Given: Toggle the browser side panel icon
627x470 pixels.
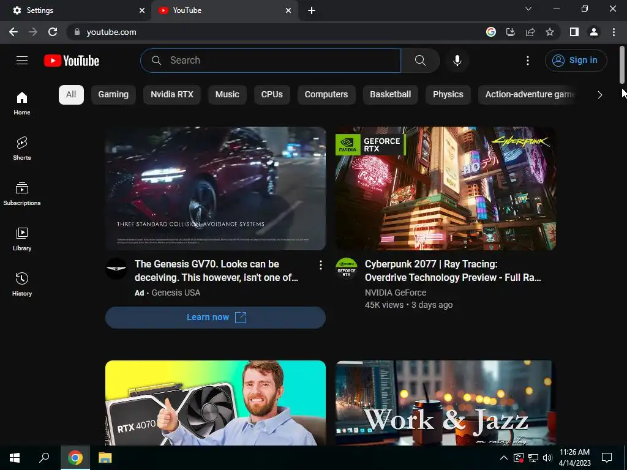Looking at the screenshot, I should (x=574, y=32).
